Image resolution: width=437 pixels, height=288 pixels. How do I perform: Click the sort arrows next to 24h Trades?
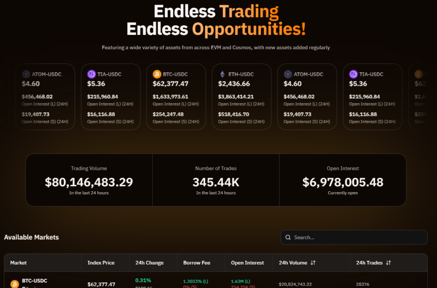tap(388, 263)
